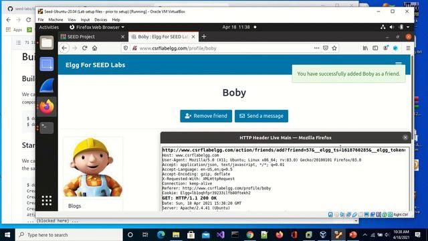Show site tracking protection shield info
This screenshot has width=428, height=241.
126,48
